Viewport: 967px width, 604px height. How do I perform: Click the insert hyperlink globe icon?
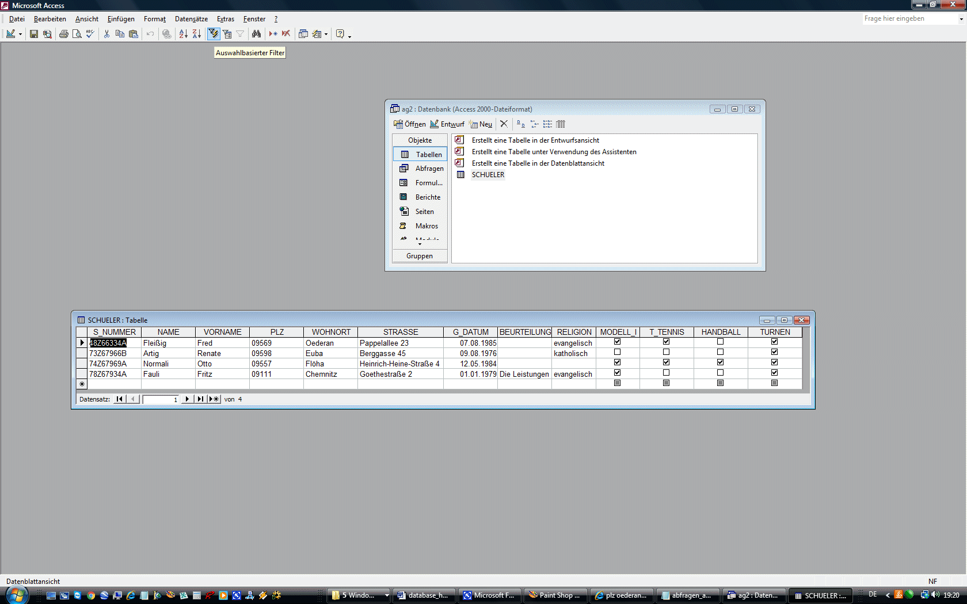(x=167, y=34)
